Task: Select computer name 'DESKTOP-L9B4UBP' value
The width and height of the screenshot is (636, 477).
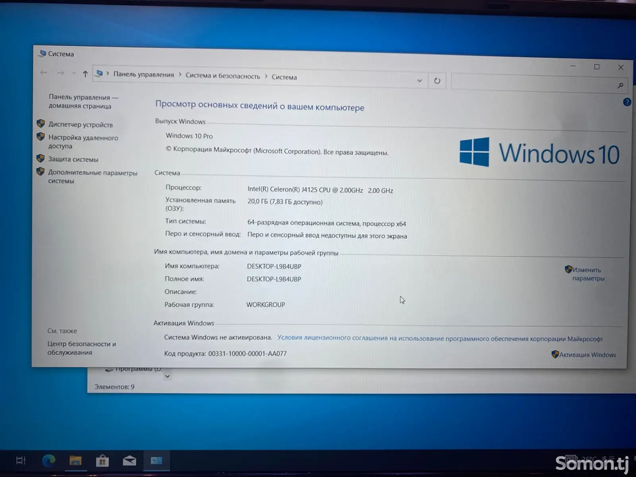Action: tap(274, 266)
